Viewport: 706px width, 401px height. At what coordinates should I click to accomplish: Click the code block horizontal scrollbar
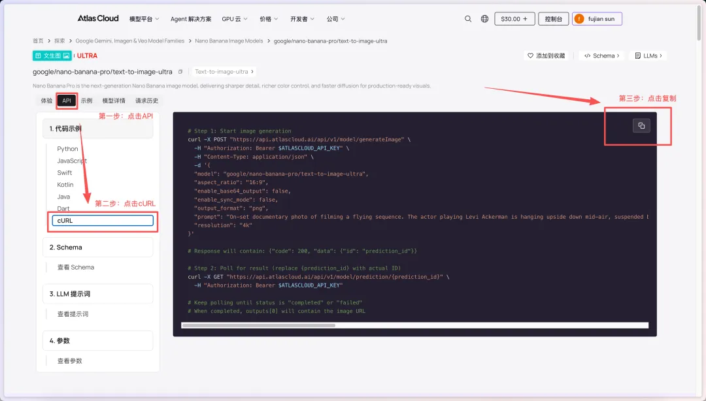point(258,325)
